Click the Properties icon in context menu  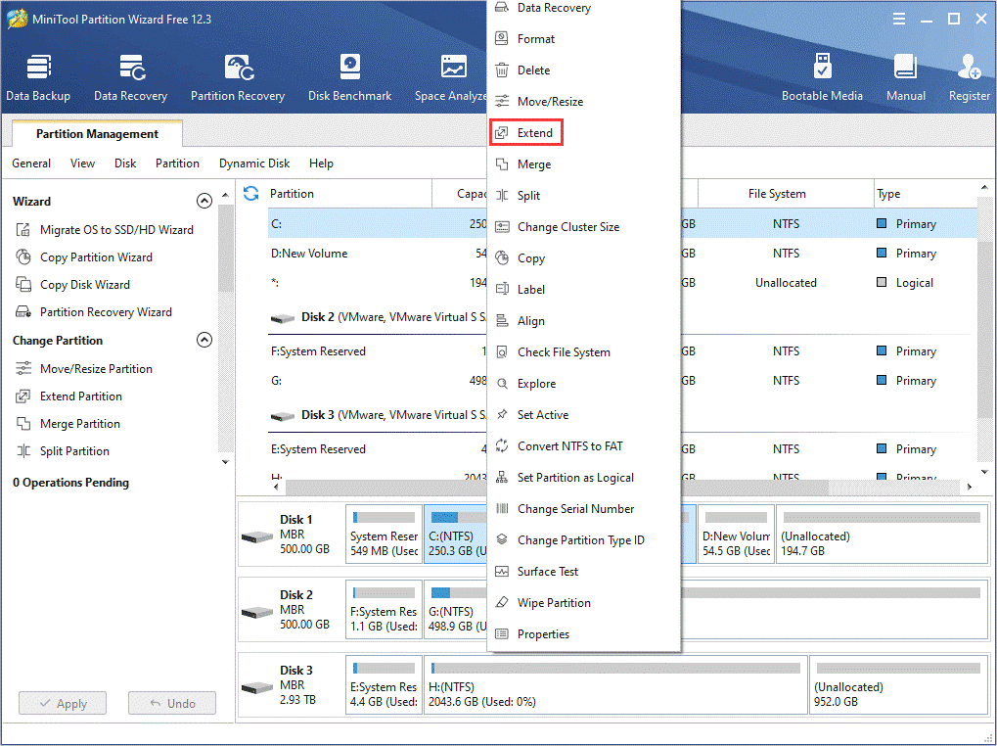click(502, 634)
